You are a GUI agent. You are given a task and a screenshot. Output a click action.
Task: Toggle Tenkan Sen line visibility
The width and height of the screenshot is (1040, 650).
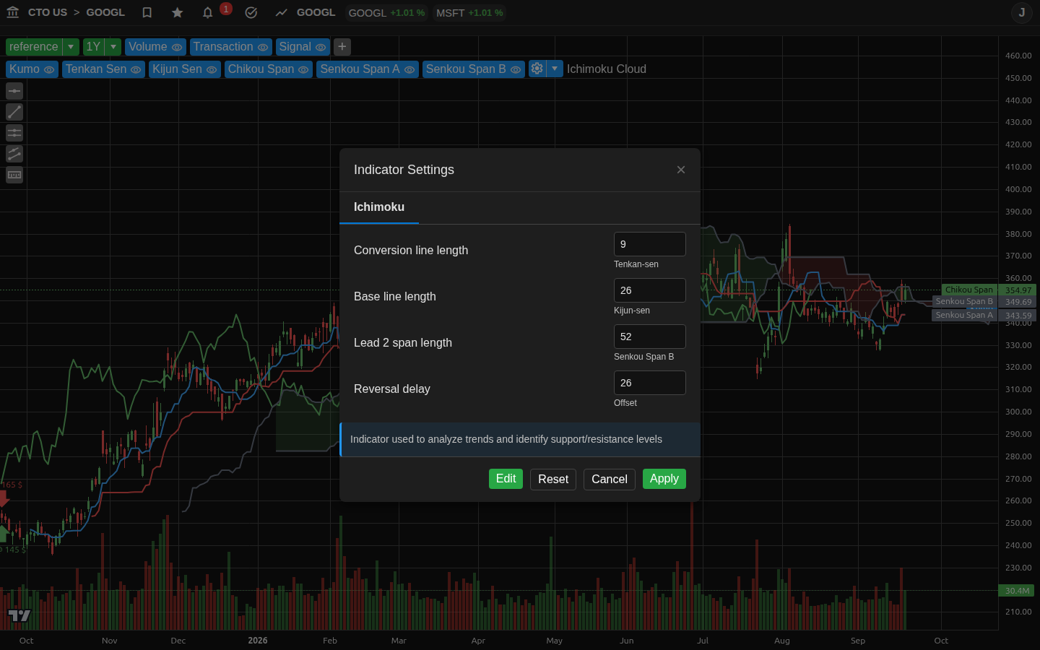pyautogui.click(x=136, y=70)
